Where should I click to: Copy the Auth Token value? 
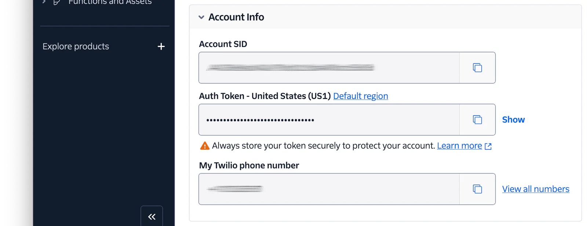pos(477,119)
